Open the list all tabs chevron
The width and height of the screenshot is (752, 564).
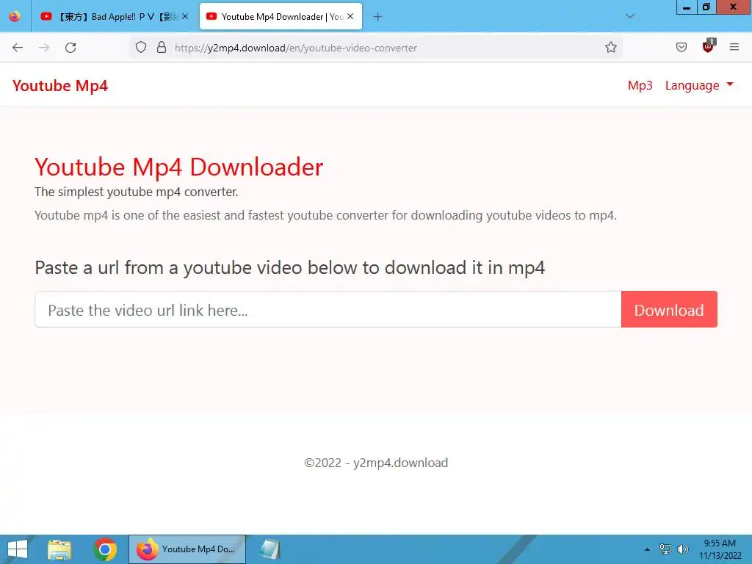click(629, 16)
